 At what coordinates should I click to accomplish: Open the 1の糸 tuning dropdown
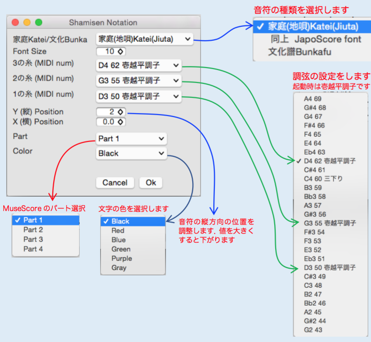[139, 96]
